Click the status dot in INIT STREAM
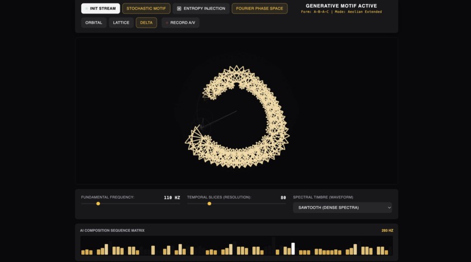 86,8
